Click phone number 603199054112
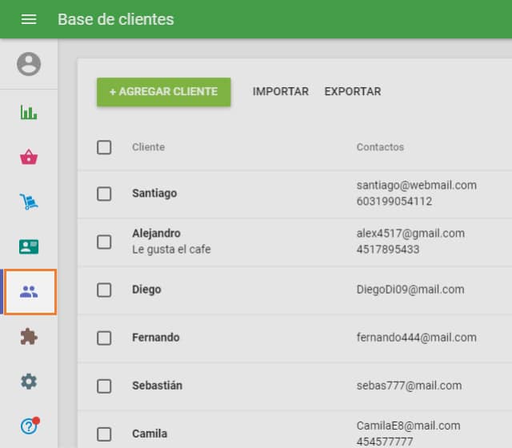Image resolution: width=512 pixels, height=448 pixels. pyautogui.click(x=394, y=201)
